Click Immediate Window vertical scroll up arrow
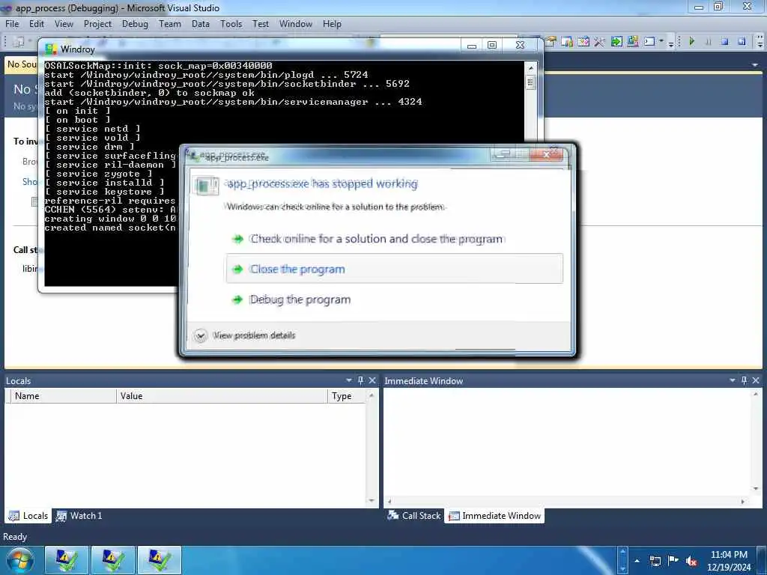The width and height of the screenshot is (767, 575). click(756, 394)
